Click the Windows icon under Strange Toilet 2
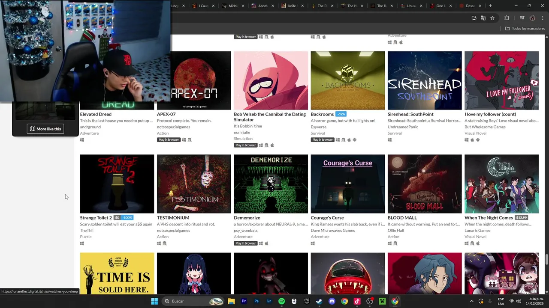Screen dimensions: 549x308 tap(82, 243)
